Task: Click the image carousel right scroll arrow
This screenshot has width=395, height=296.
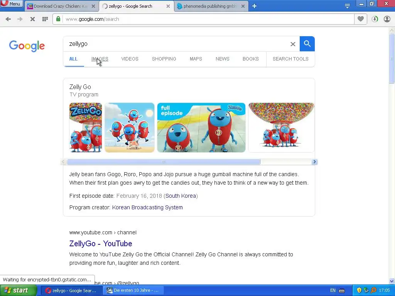Action: (314, 162)
